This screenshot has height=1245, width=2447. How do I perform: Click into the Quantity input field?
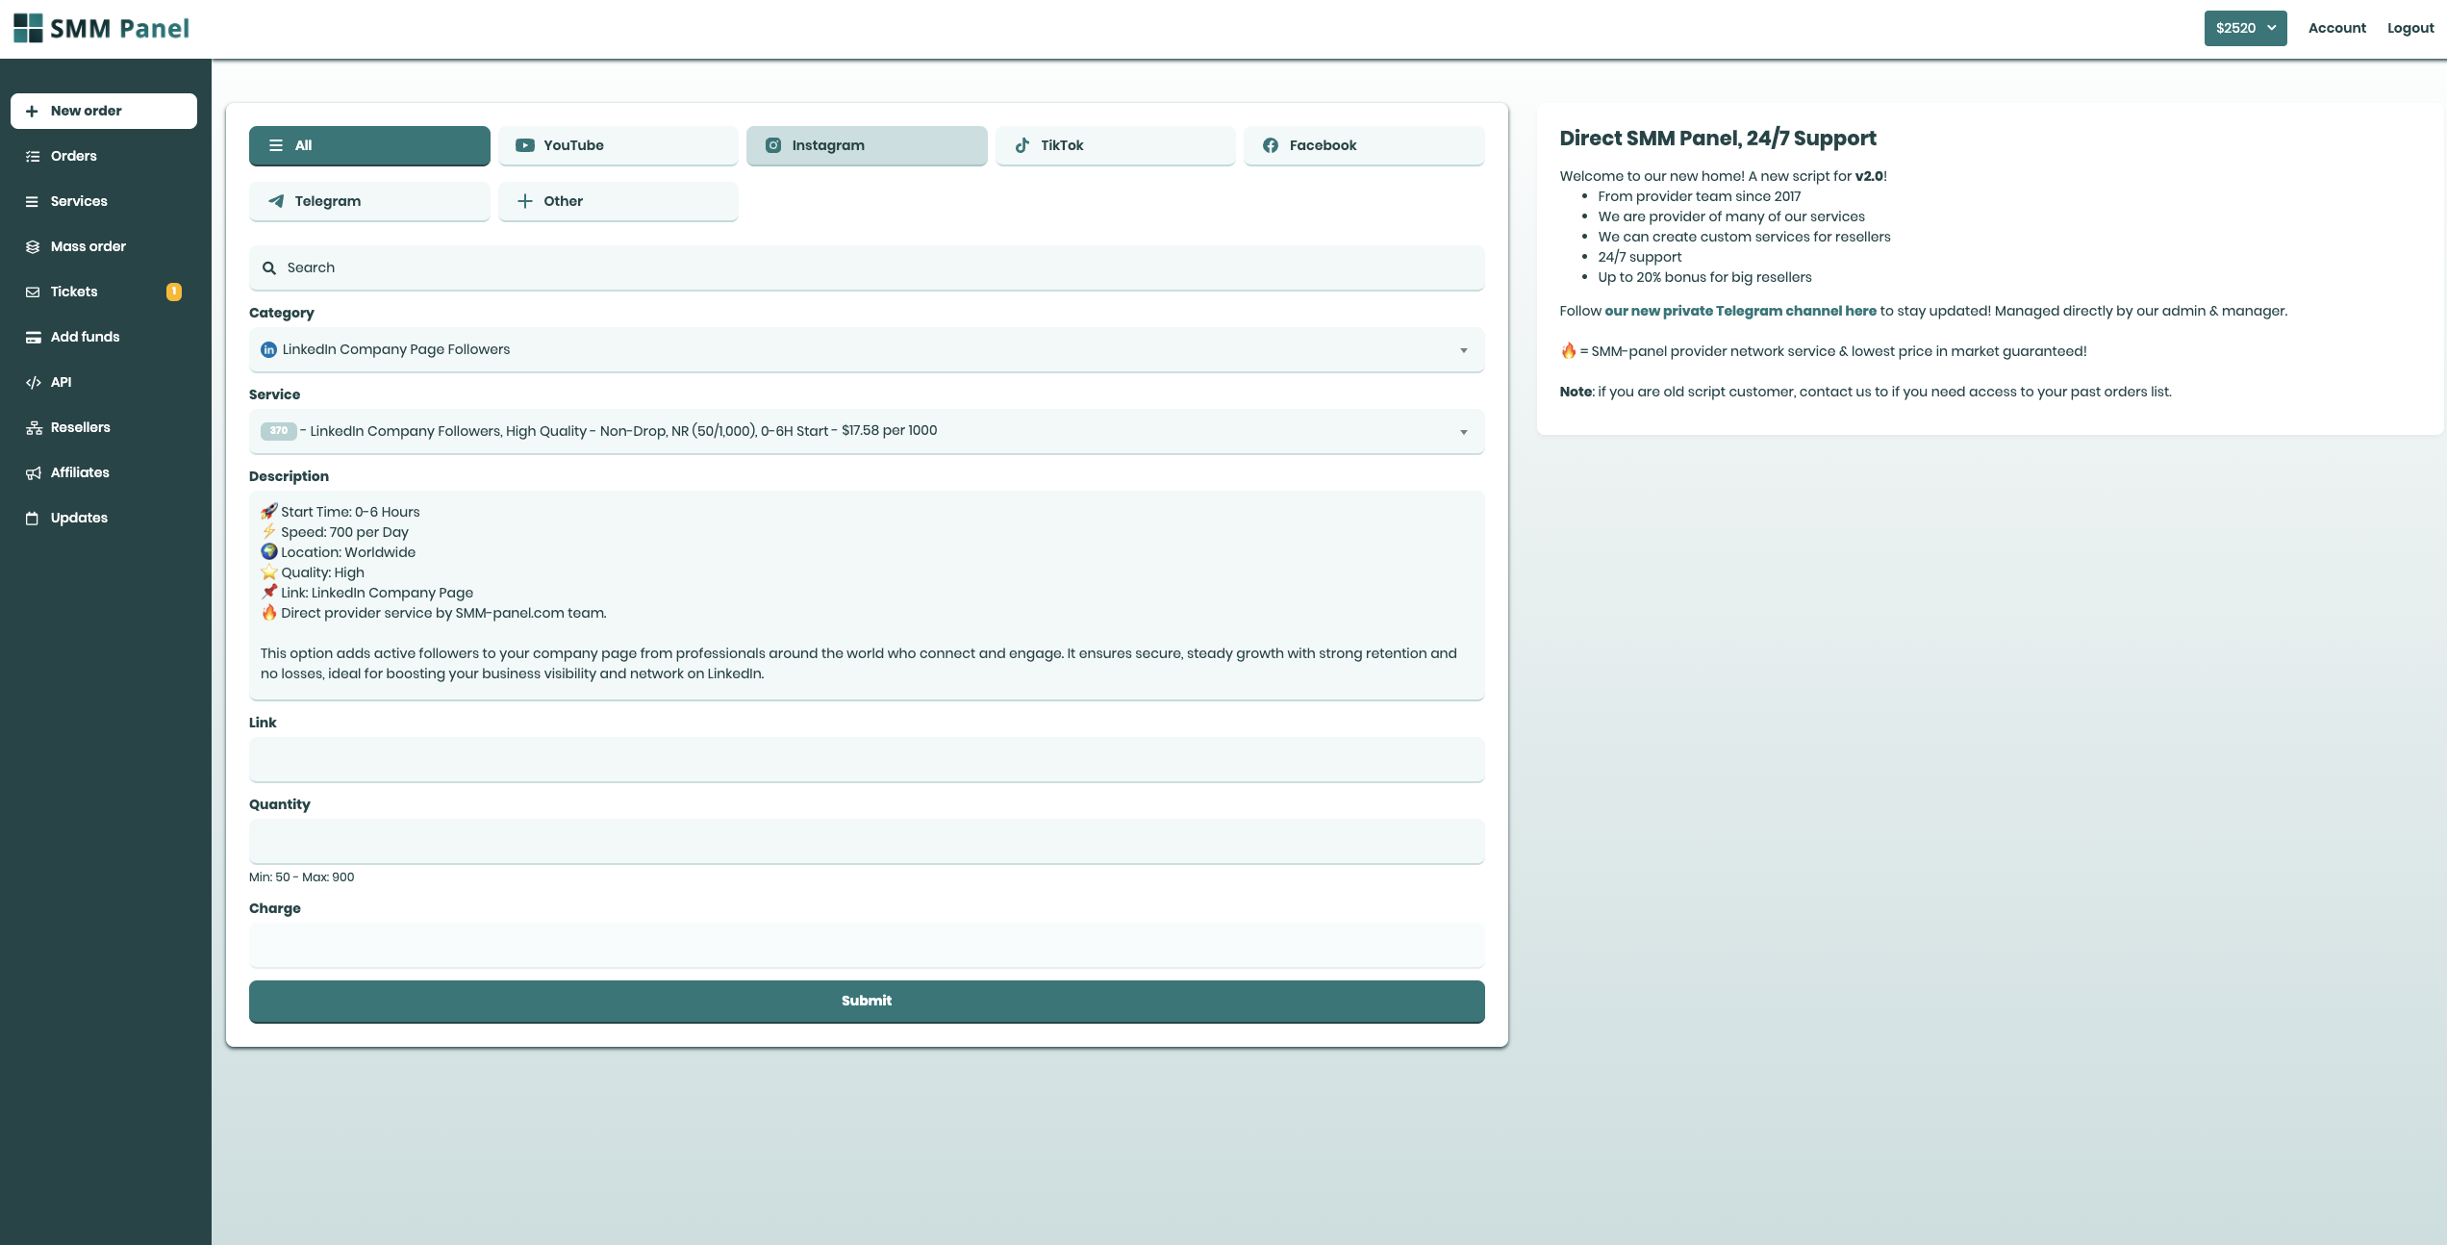pyautogui.click(x=867, y=842)
